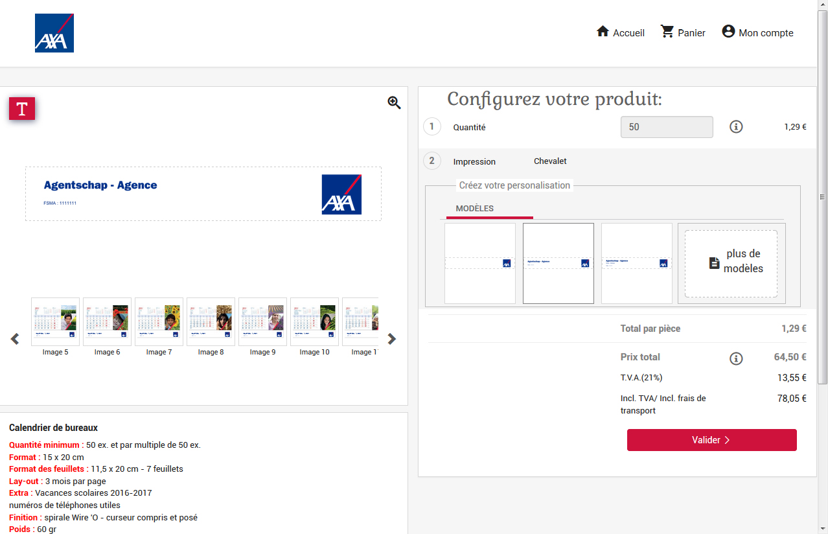Click the zoom magnifier icon on preview
The width and height of the screenshot is (828, 534).
[394, 102]
